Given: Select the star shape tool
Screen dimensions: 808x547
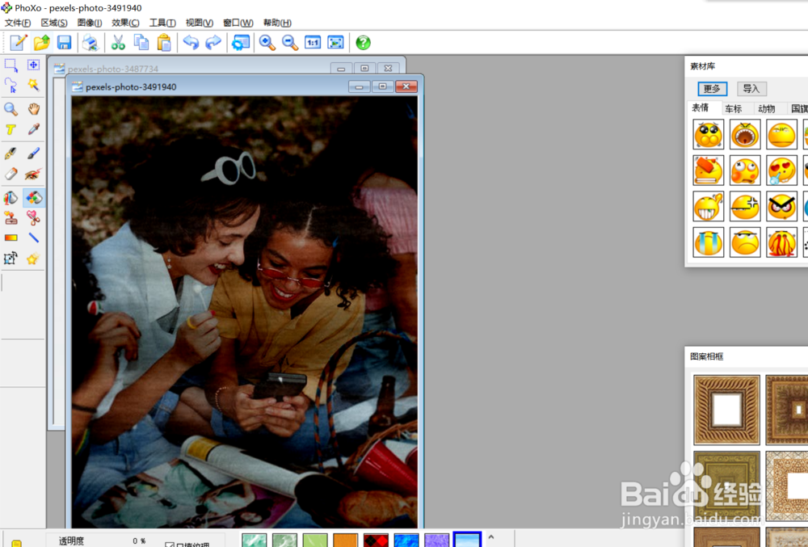Looking at the screenshot, I should click(33, 258).
